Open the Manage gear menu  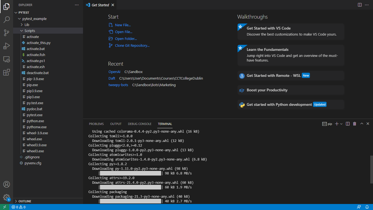tap(7, 197)
